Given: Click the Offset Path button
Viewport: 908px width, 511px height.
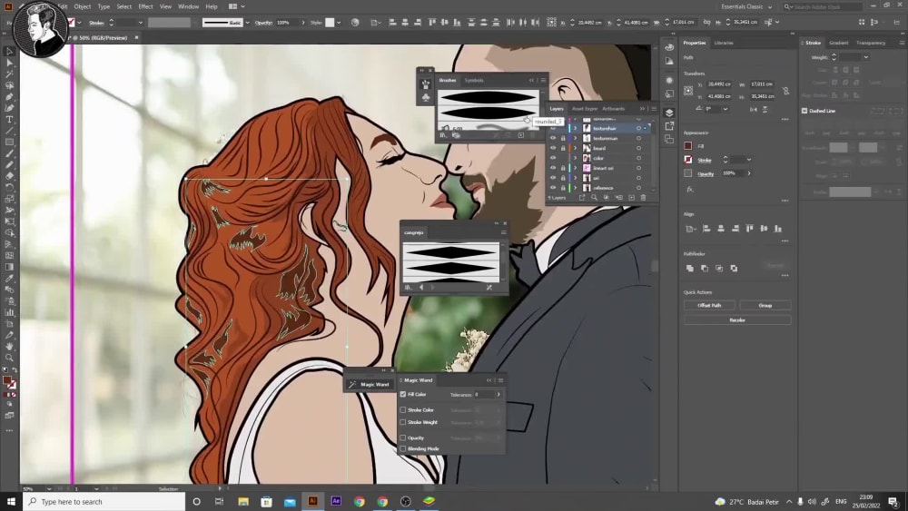Looking at the screenshot, I should click(x=709, y=305).
